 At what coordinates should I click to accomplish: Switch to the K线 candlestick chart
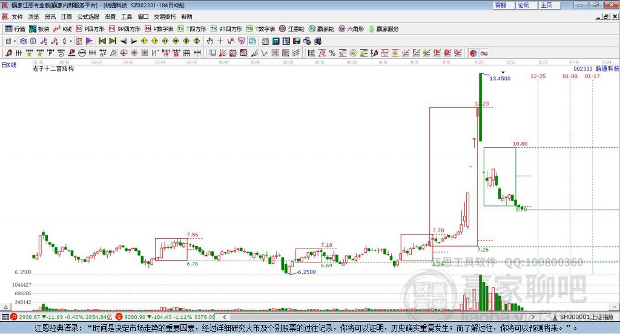[x=62, y=29]
